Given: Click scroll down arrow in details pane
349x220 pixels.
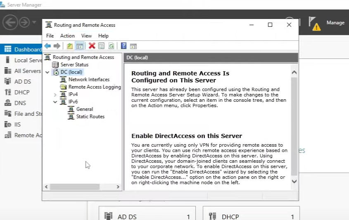Looking at the screenshot, I should [294, 181].
